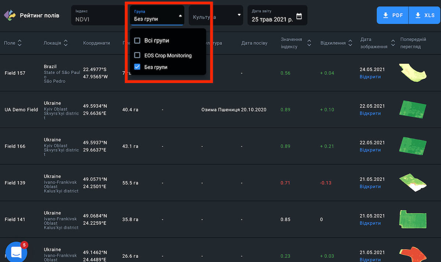This screenshot has width=441, height=262.
Task: Sort by Дата зображення column arrows
Action: 393,43
